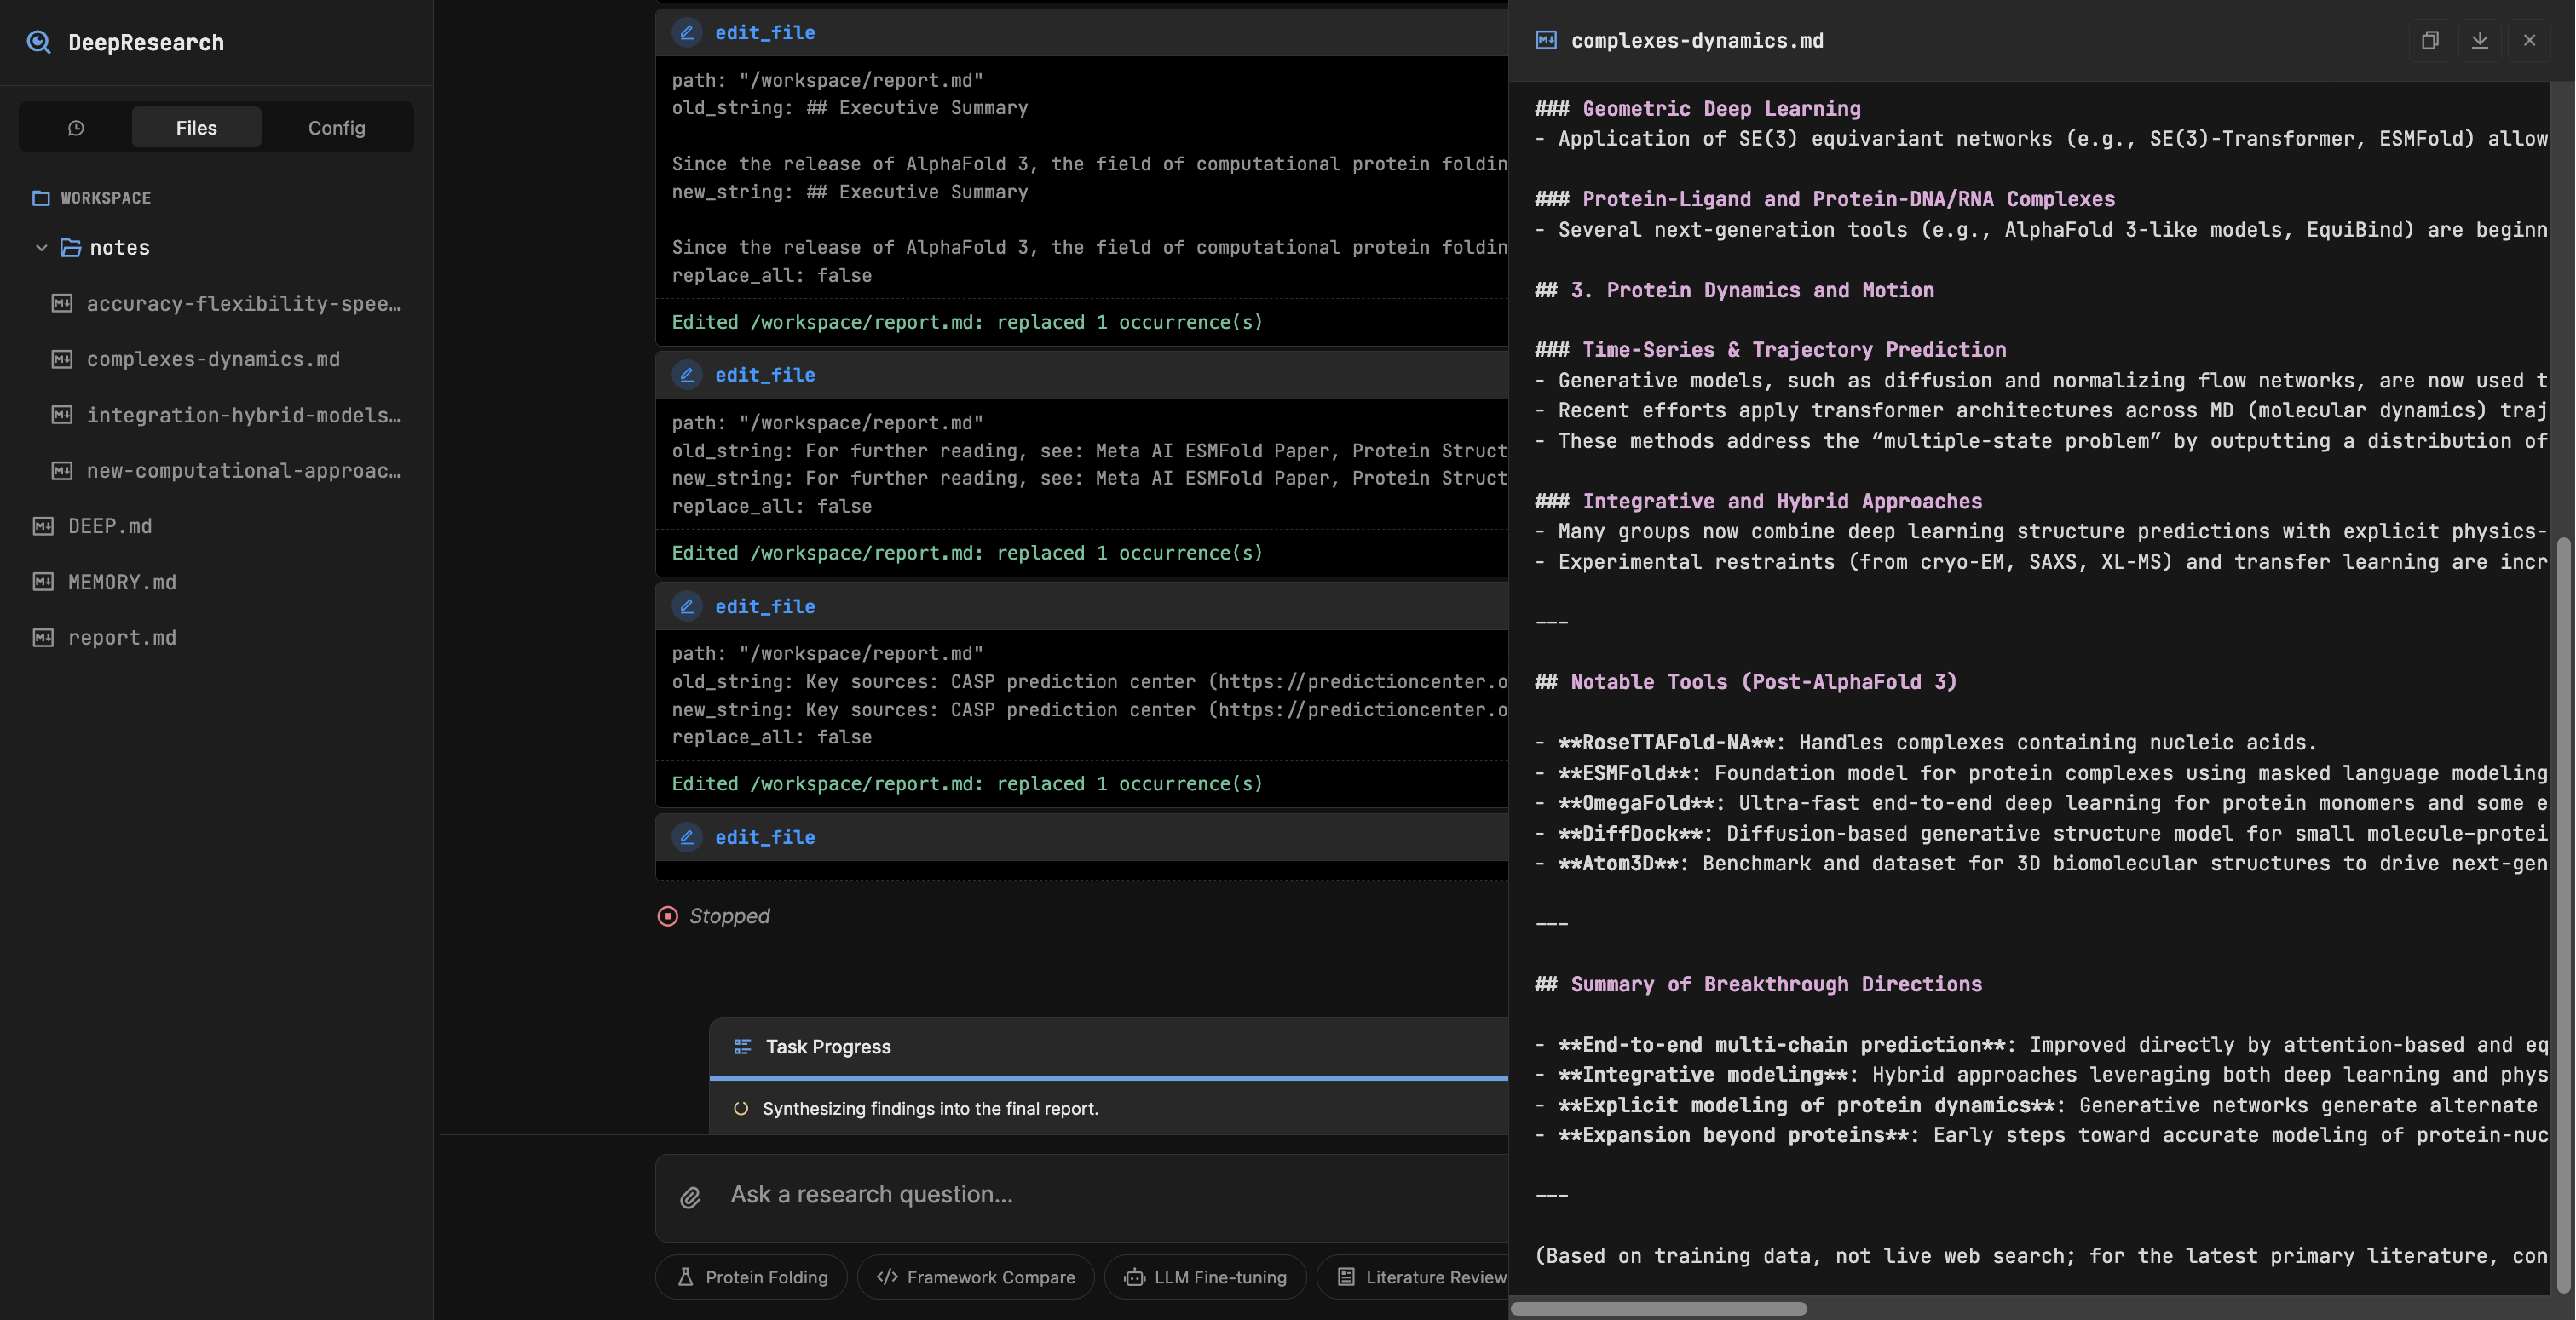Download the complexes-dynamics.md file

tap(2480, 41)
